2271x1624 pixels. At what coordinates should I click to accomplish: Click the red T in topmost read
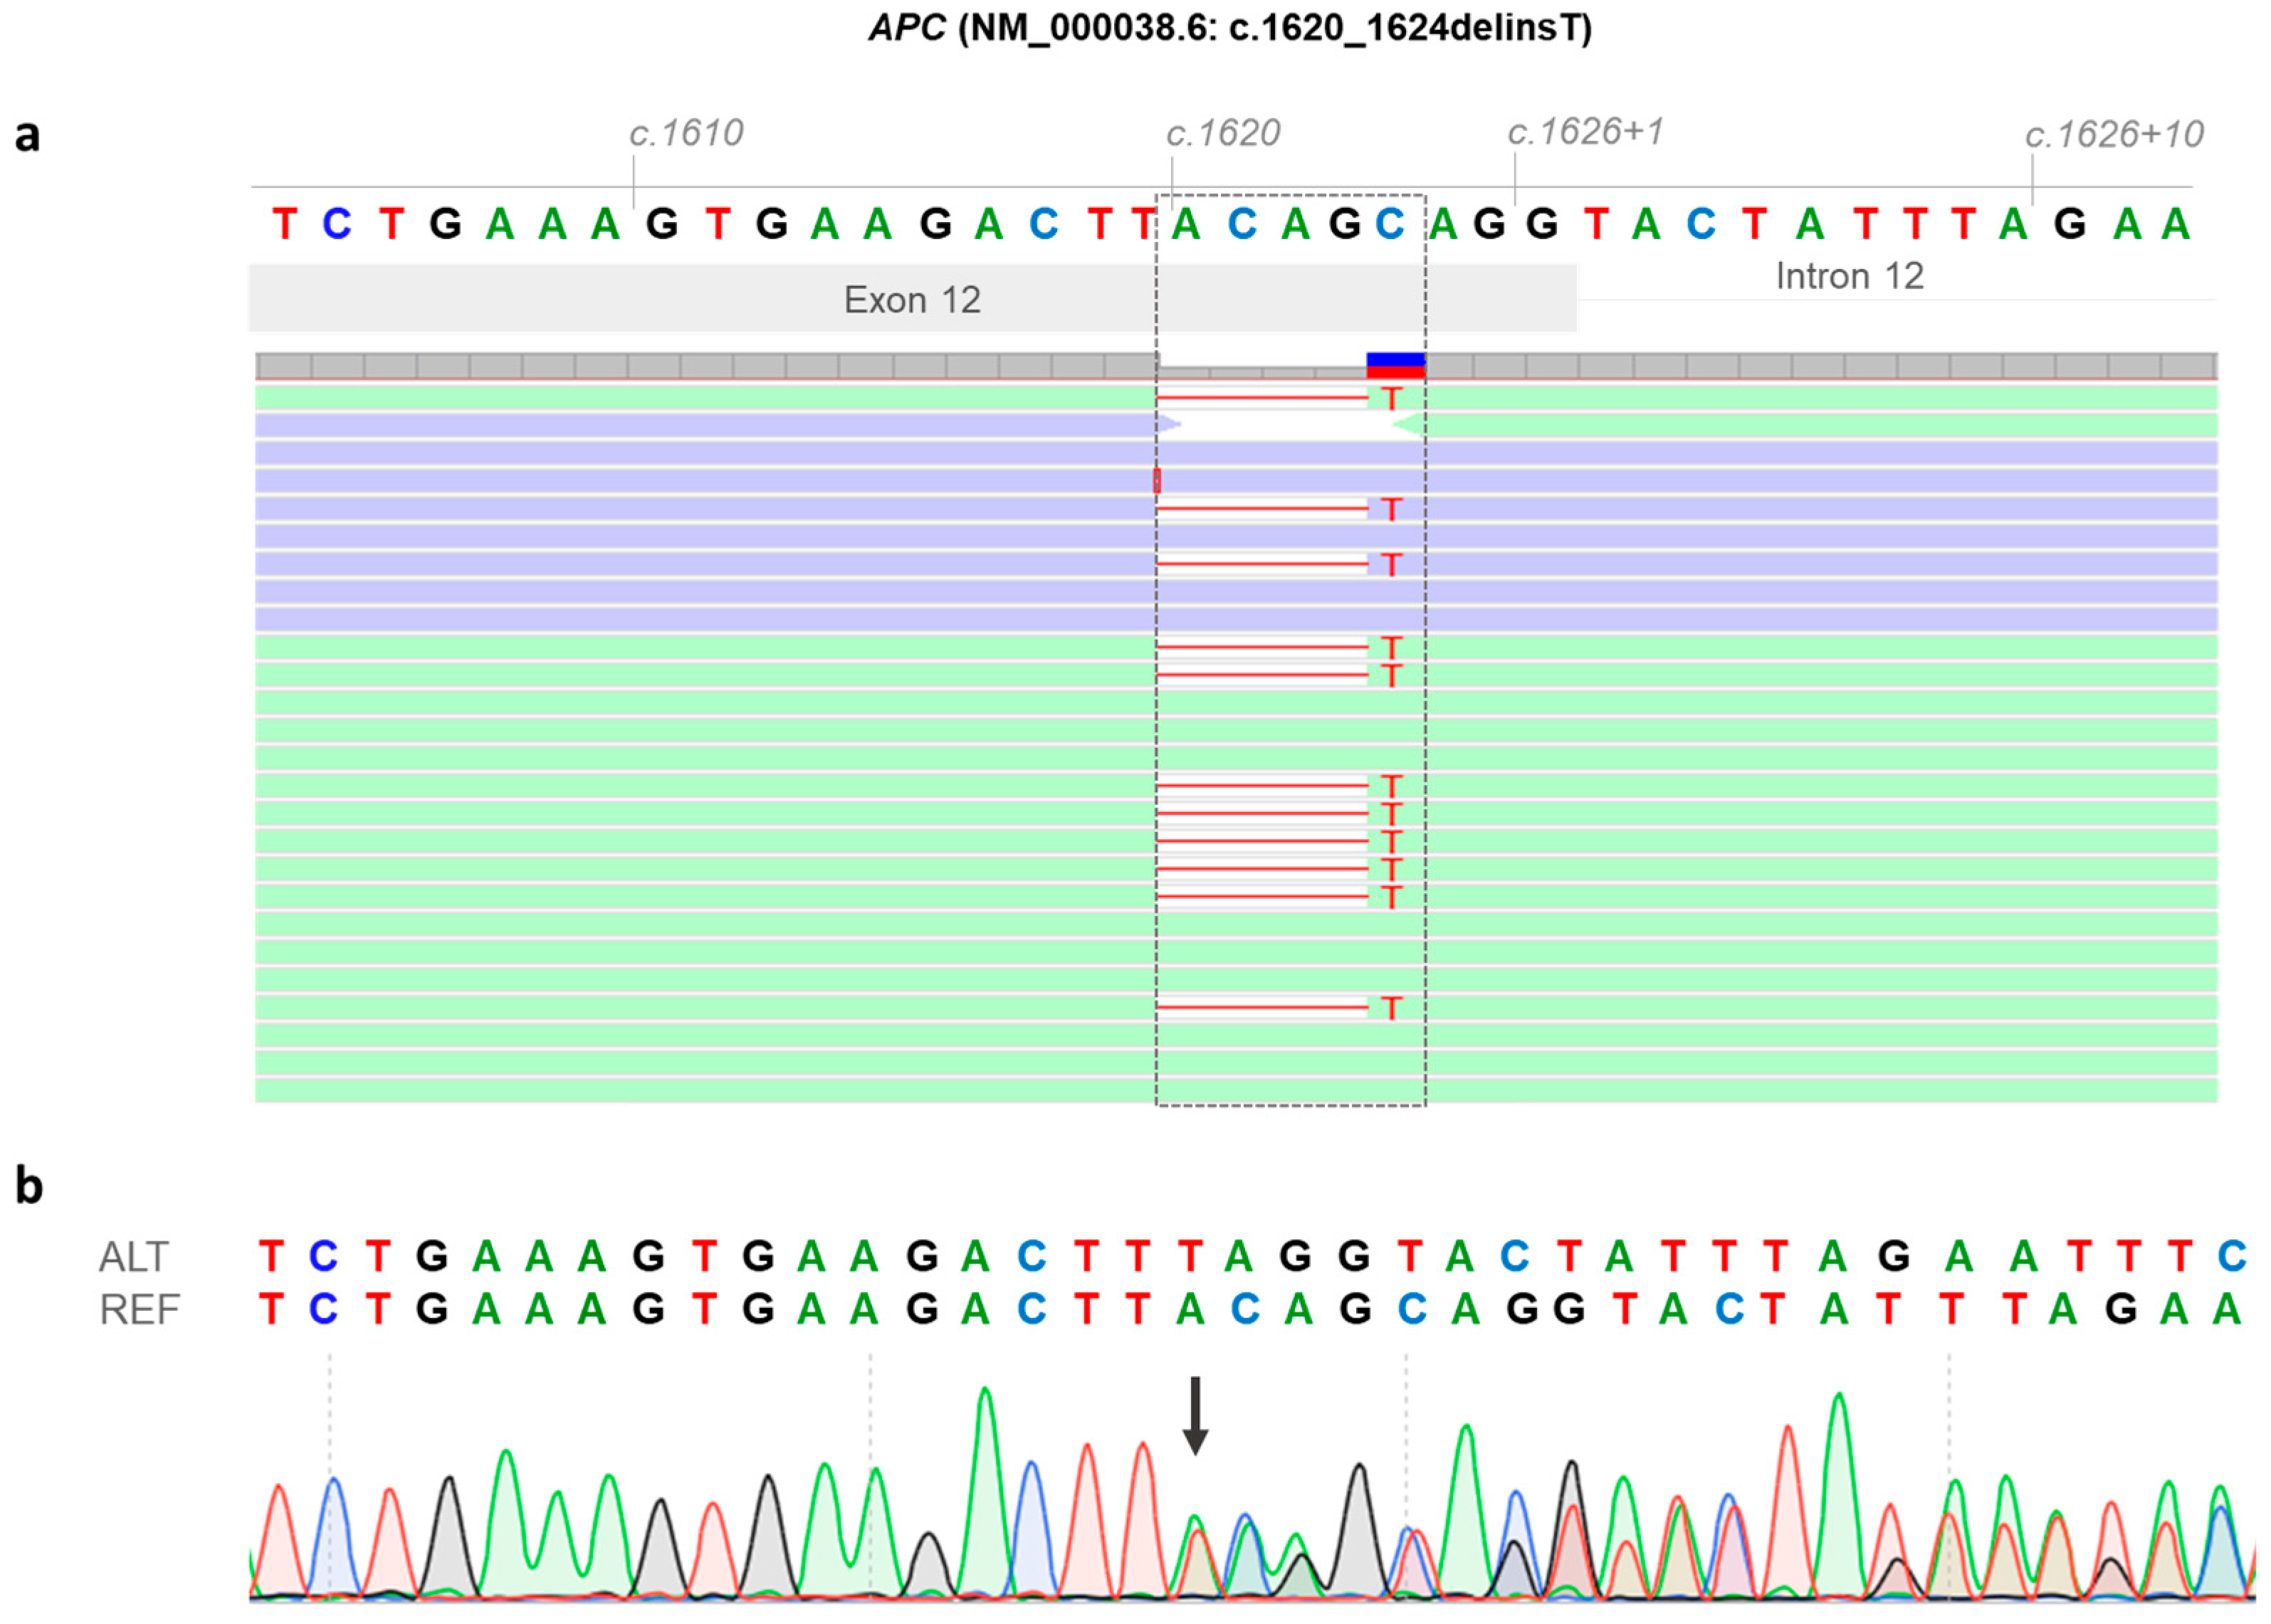tap(1390, 399)
